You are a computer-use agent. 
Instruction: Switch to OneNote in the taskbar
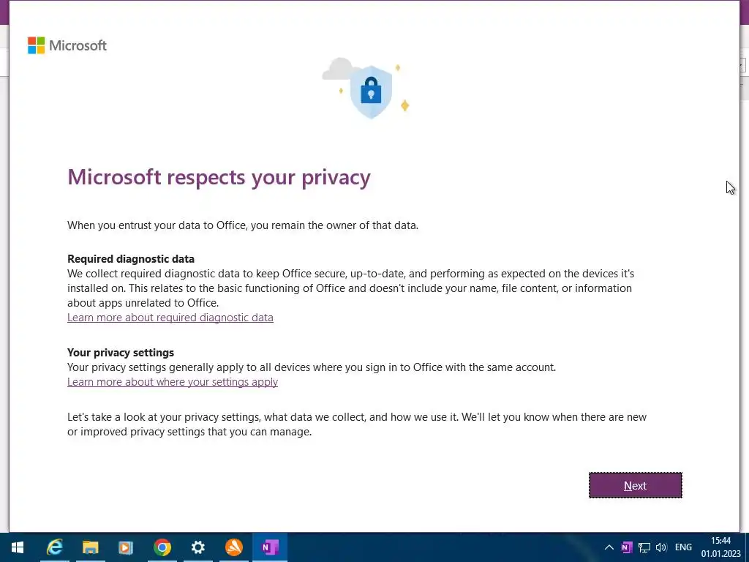tap(270, 547)
